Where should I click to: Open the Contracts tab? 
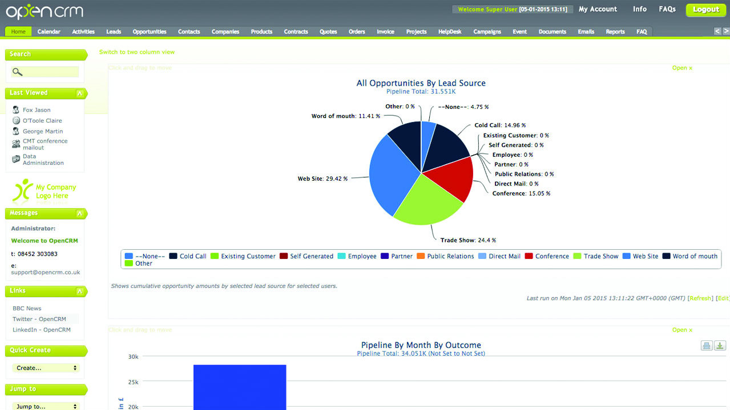pos(296,31)
